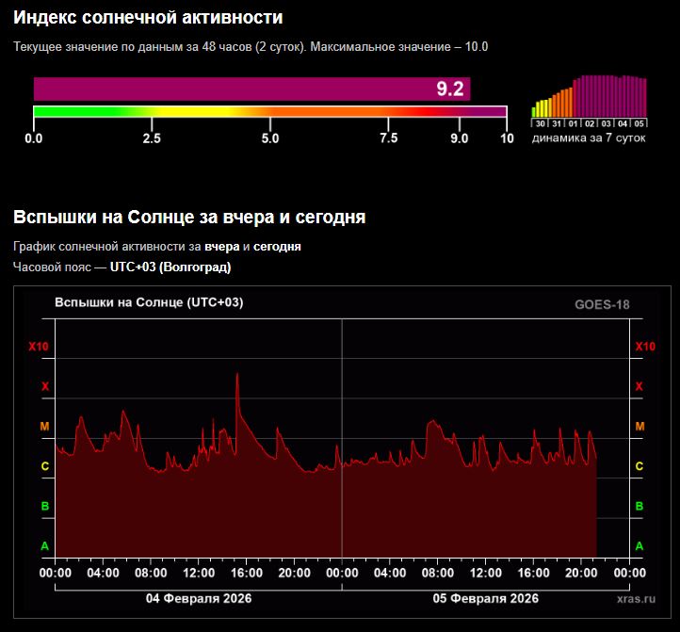This screenshot has width=680, height=632.
Task: Click the 'Вспышки на Солнце за вчера и сегодня' heading
Action: click(189, 218)
